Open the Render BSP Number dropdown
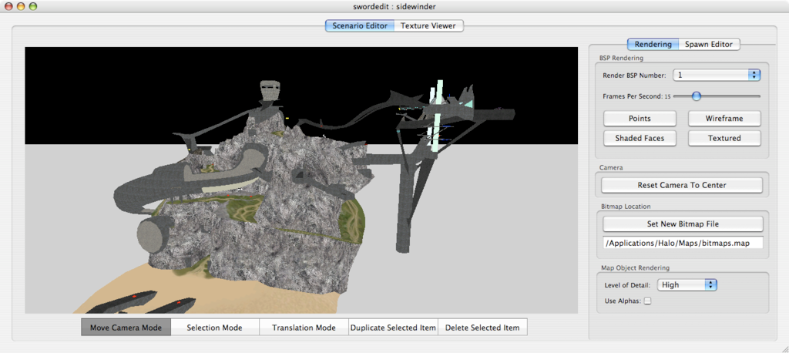This screenshot has width=789, height=353. click(x=717, y=75)
